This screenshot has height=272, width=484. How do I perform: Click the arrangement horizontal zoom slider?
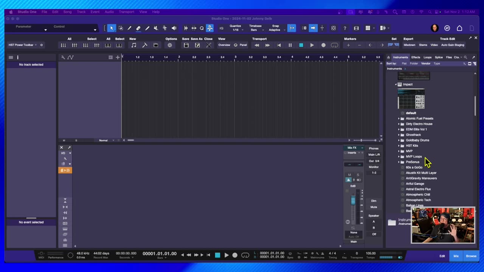pyautogui.click(x=361, y=140)
